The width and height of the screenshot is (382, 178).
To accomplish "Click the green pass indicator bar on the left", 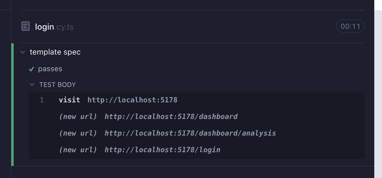I will 13,104.
